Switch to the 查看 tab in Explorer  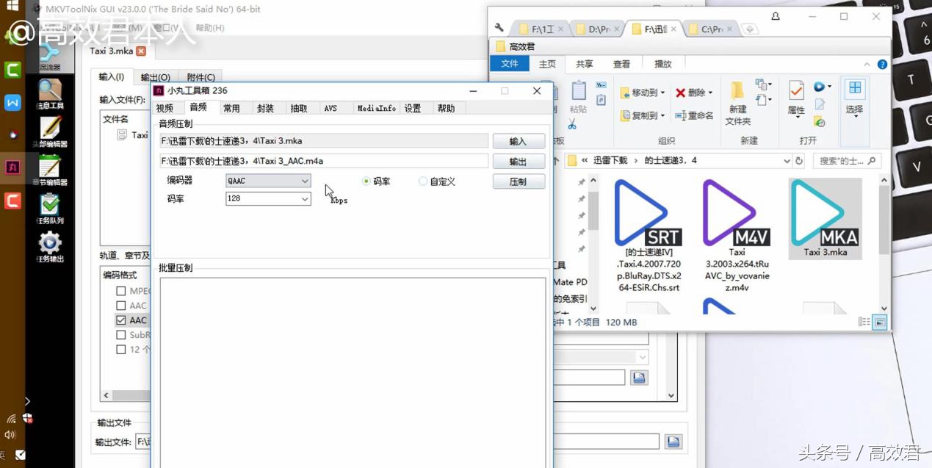point(621,63)
